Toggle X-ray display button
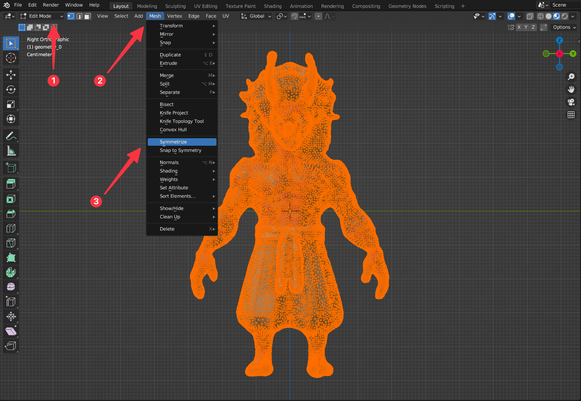 530,16
